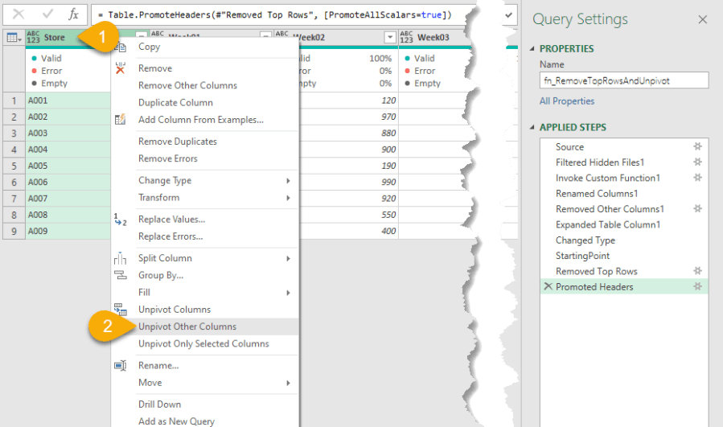Open the Week02 column filter dropdown
This screenshot has width=723, height=427.
point(389,38)
